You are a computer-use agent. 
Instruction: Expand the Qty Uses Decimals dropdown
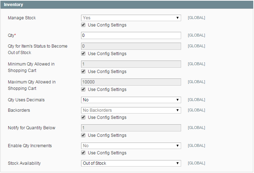coord(131,100)
